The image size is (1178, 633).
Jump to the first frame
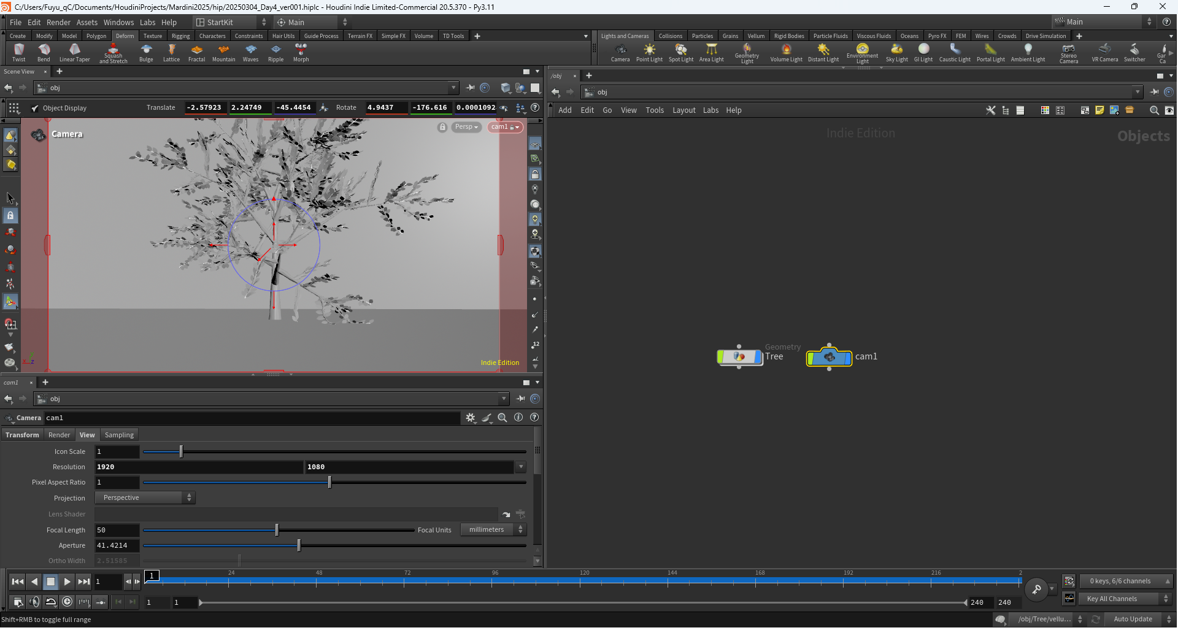coord(18,581)
